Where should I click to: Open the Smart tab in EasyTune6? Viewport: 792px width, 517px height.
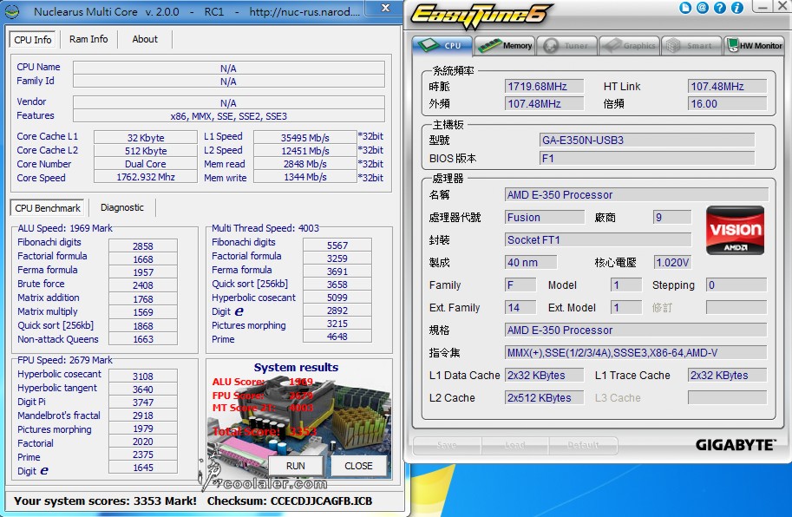click(692, 45)
